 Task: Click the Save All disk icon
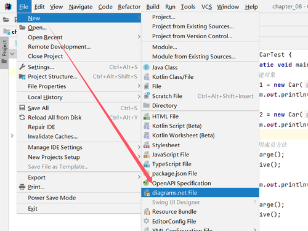(x=22, y=108)
